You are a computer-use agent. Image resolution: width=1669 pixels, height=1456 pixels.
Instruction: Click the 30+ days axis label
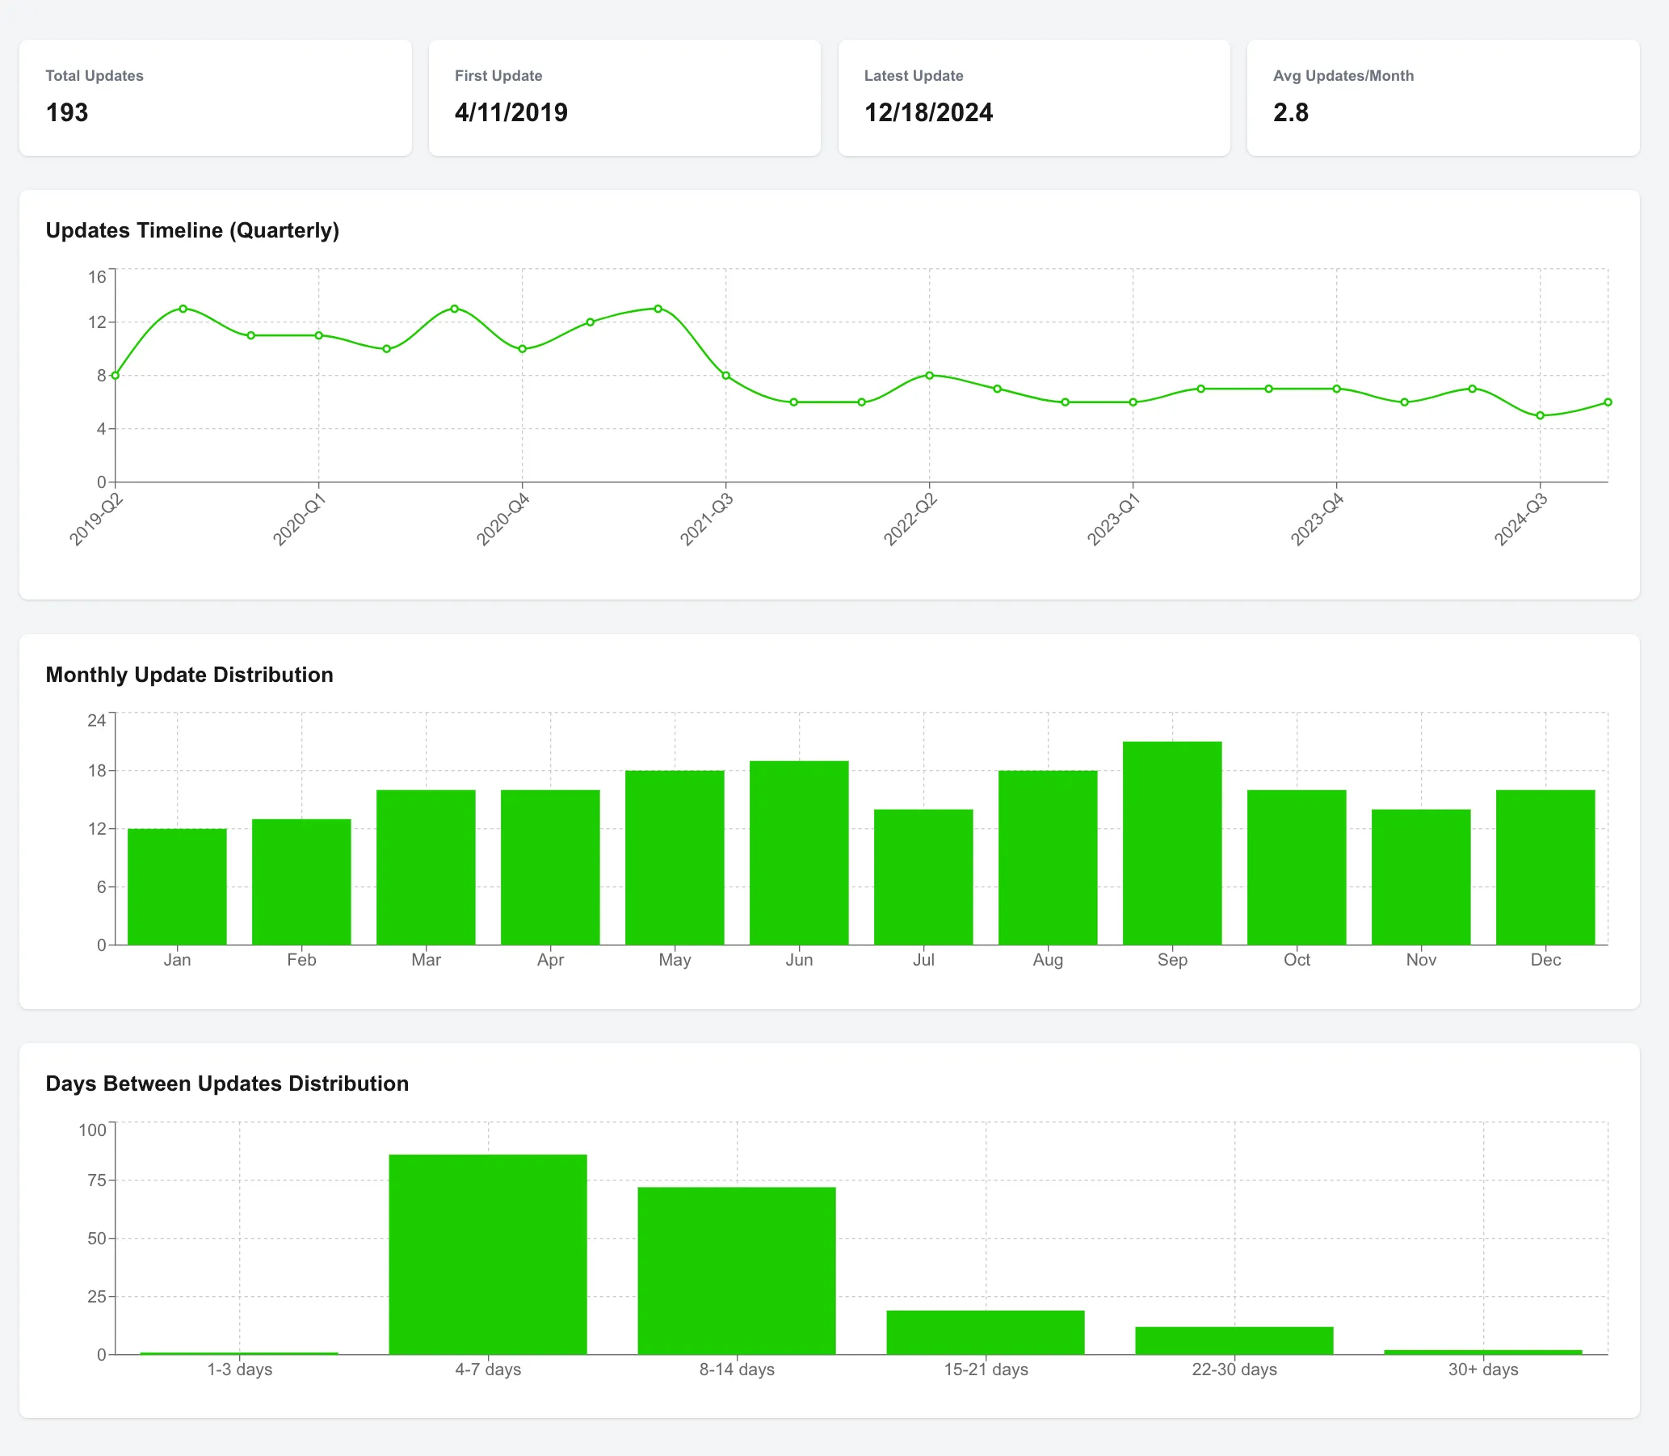pos(1483,1369)
